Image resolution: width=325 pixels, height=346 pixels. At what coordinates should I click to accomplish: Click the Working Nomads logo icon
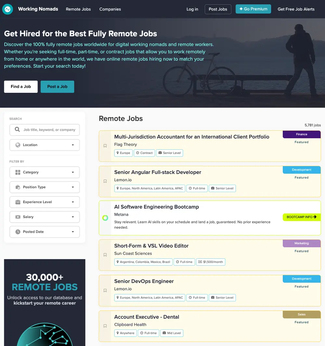[x=7, y=9]
